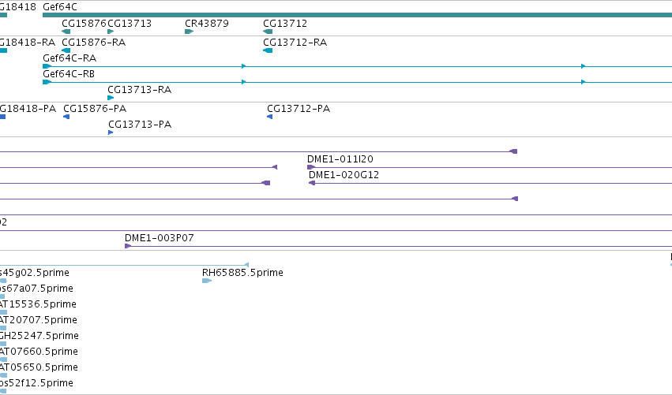Click the AT20707.5prime EST label
The image size is (672, 395).
[39, 320]
